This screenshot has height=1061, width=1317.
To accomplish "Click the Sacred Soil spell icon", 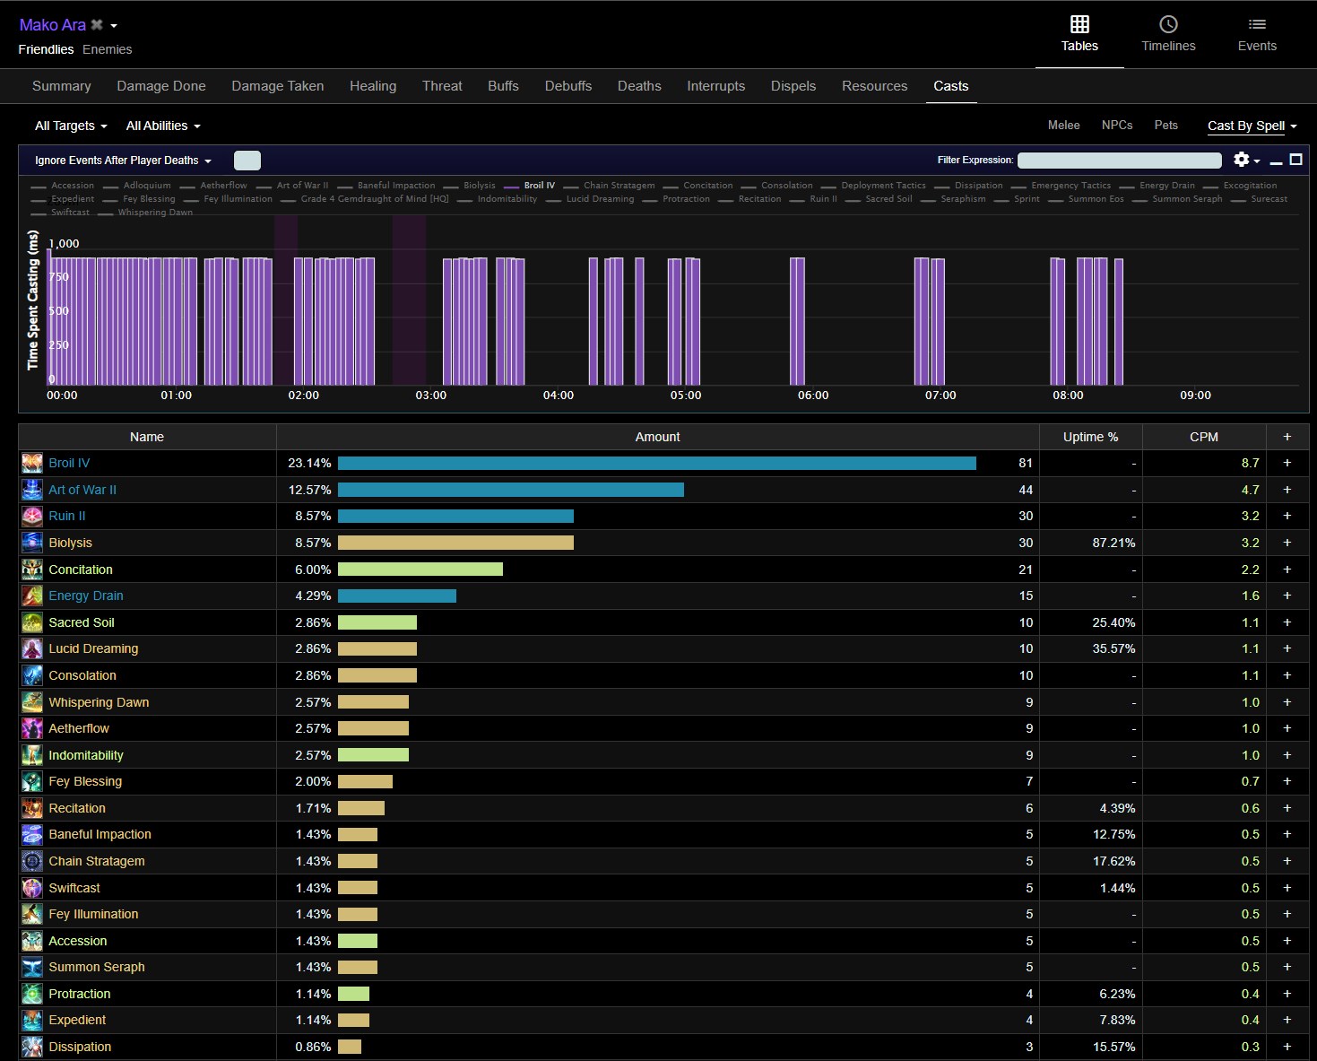I will click(x=32, y=622).
